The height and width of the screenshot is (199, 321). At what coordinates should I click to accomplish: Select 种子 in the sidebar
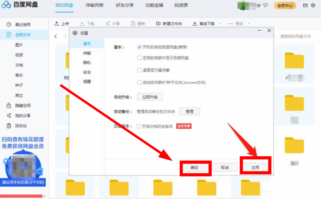(x=19, y=86)
